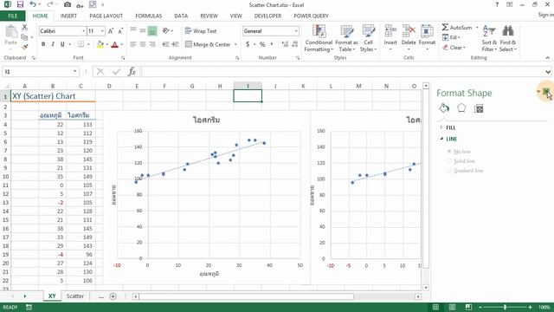Toggle Underline formatting
Viewport: 554px width, 312px height.
62,44
